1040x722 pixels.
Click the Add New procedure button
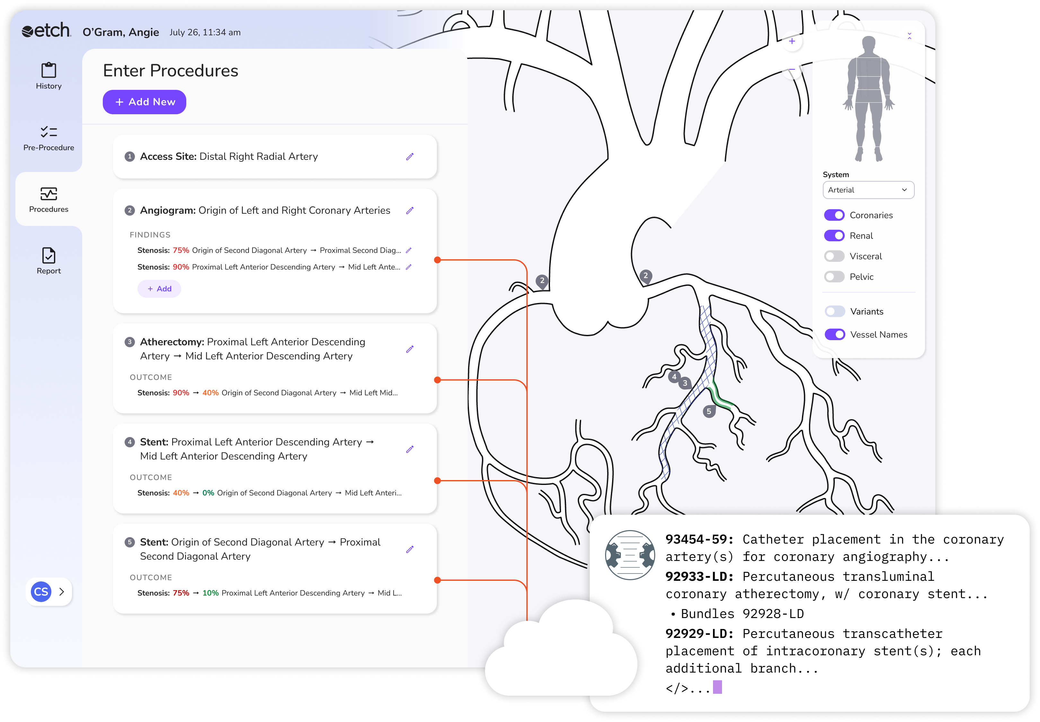145,102
